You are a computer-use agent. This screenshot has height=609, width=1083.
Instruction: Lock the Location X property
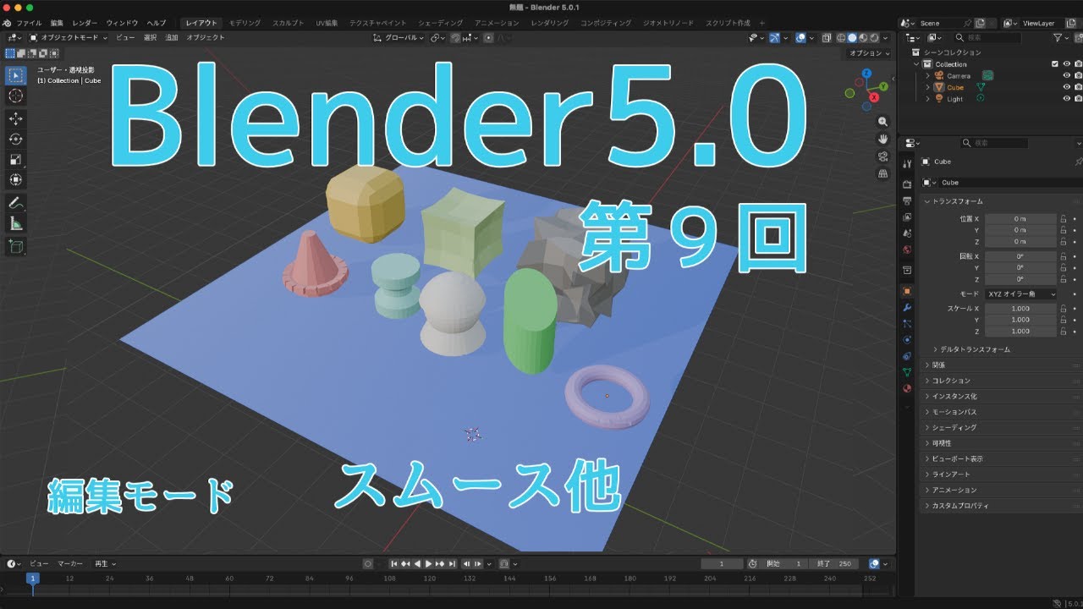[x=1063, y=218]
